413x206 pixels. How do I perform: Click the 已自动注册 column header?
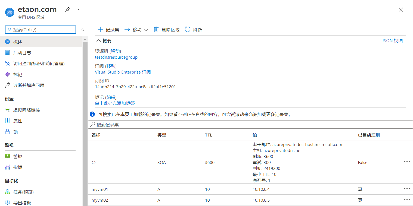(x=369, y=135)
